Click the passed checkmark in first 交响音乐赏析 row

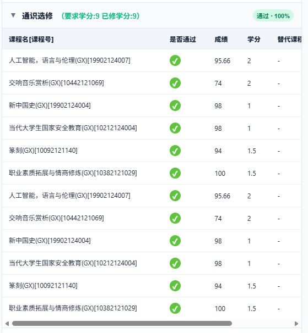coord(175,83)
